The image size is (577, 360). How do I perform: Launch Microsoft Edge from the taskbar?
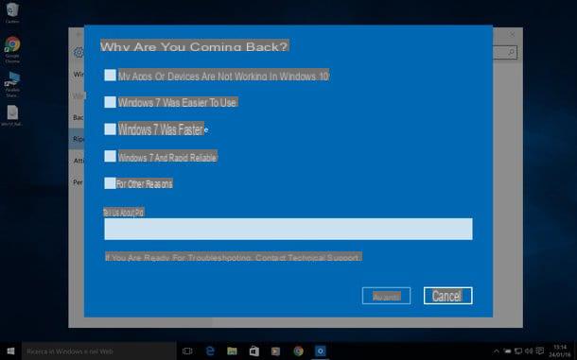coord(210,351)
